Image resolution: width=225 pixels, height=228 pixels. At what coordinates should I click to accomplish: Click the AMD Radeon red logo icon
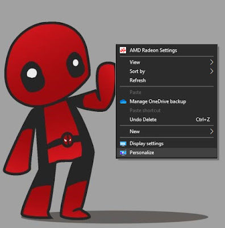[123, 50]
